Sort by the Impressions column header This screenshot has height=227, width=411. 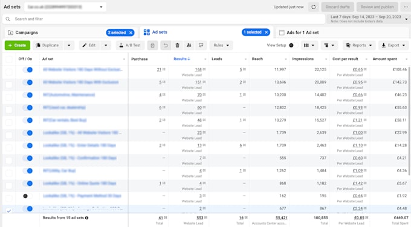pos(303,59)
